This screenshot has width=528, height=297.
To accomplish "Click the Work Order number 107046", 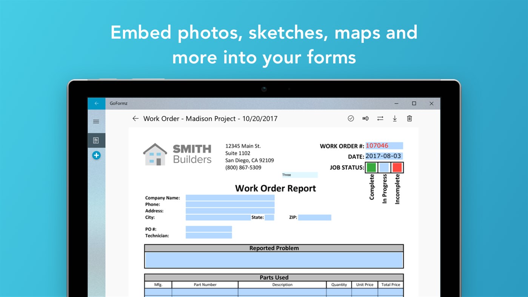I will click(x=384, y=145).
